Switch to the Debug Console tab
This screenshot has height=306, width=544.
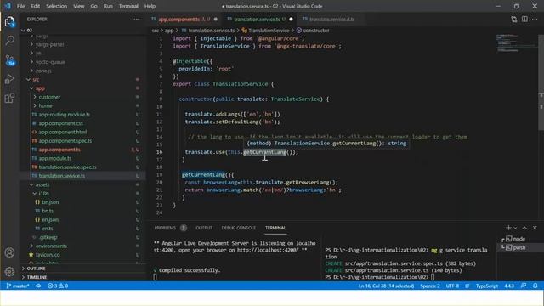tap(239, 228)
